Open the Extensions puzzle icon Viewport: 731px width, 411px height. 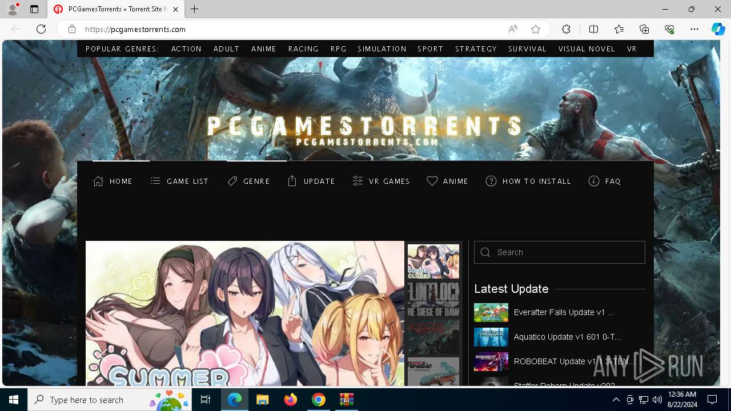coord(566,29)
